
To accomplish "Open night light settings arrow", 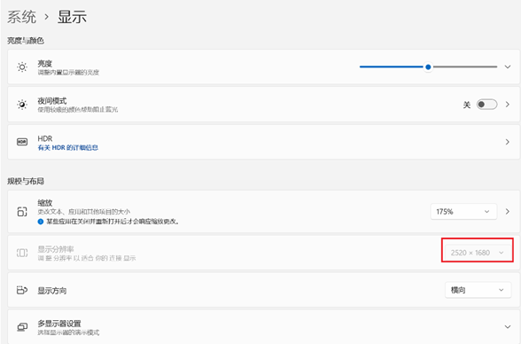I will (508, 105).
